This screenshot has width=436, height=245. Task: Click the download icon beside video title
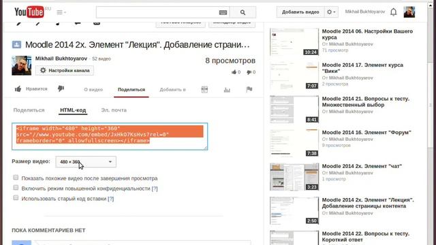pos(16,44)
